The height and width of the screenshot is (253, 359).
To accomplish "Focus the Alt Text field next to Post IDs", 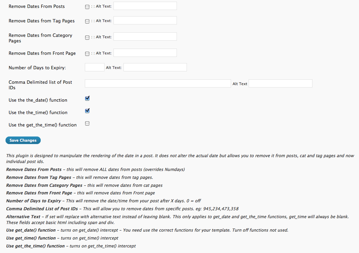I will (x=280, y=83).
